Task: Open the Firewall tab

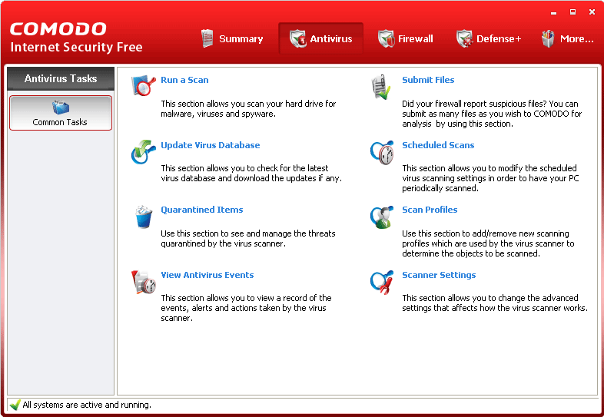Action: click(406, 39)
